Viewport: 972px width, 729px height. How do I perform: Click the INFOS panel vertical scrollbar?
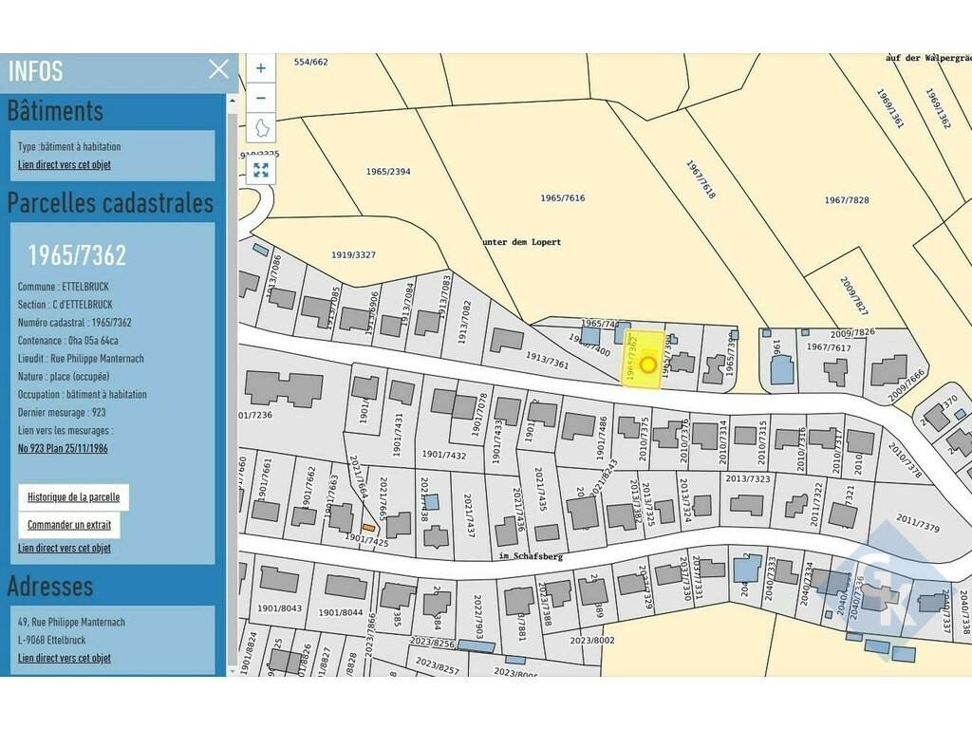[230, 380]
